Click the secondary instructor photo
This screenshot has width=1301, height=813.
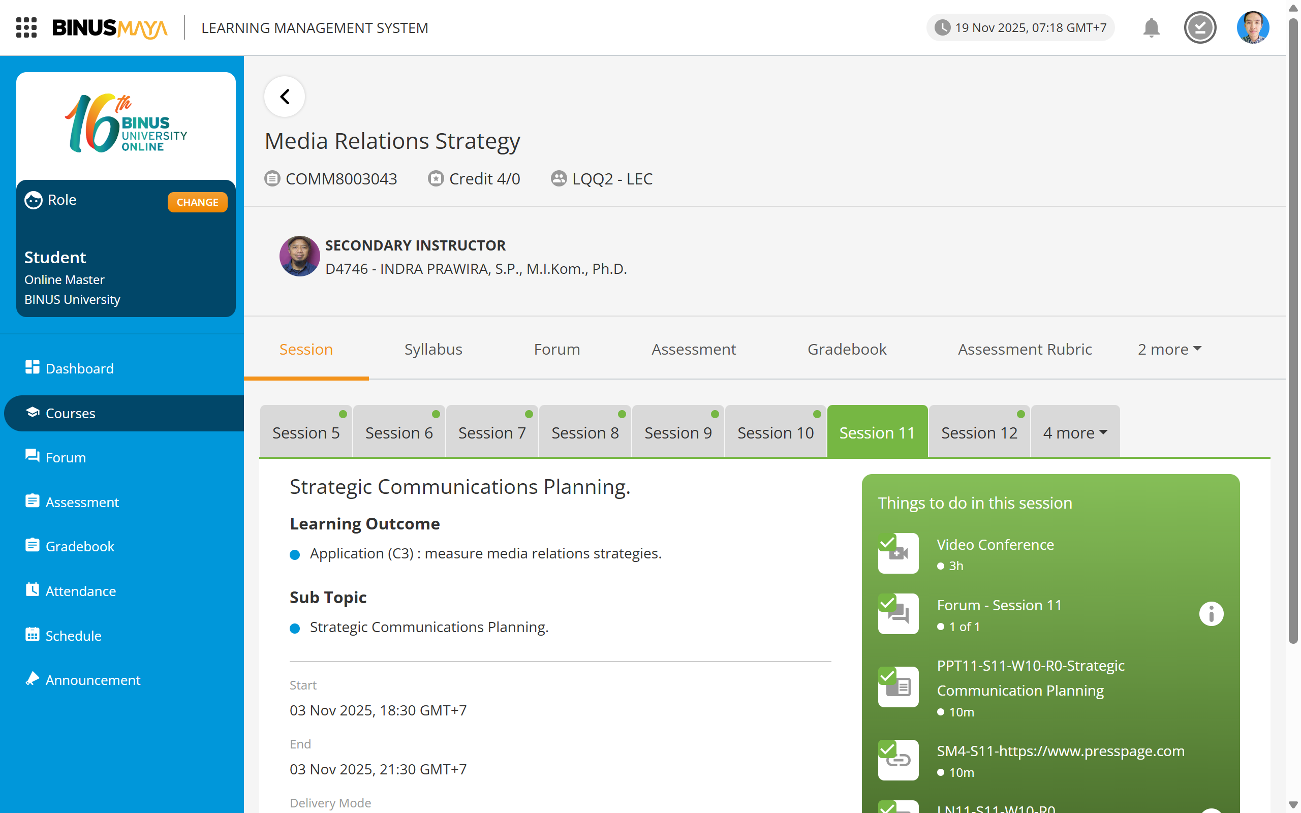click(299, 257)
